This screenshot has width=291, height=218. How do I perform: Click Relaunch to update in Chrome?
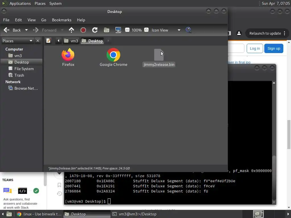[265, 33]
